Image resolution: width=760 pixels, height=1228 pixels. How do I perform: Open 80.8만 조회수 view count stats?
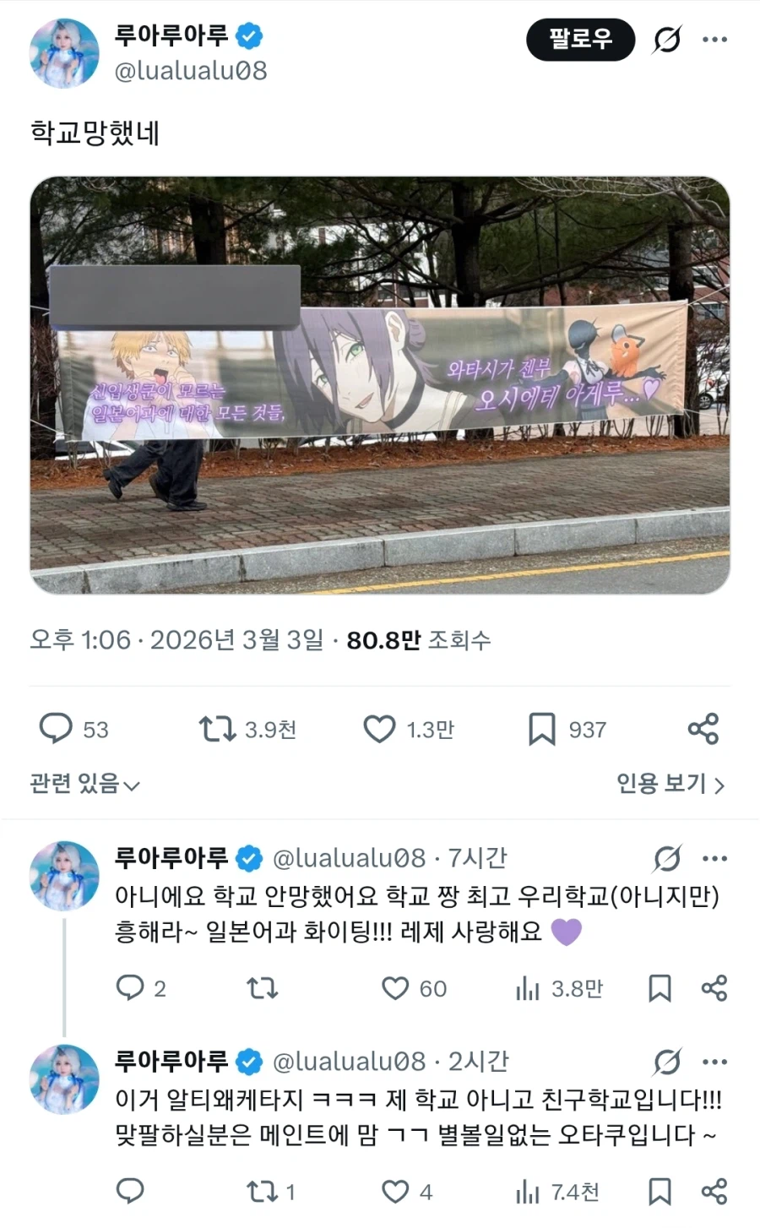click(x=419, y=640)
